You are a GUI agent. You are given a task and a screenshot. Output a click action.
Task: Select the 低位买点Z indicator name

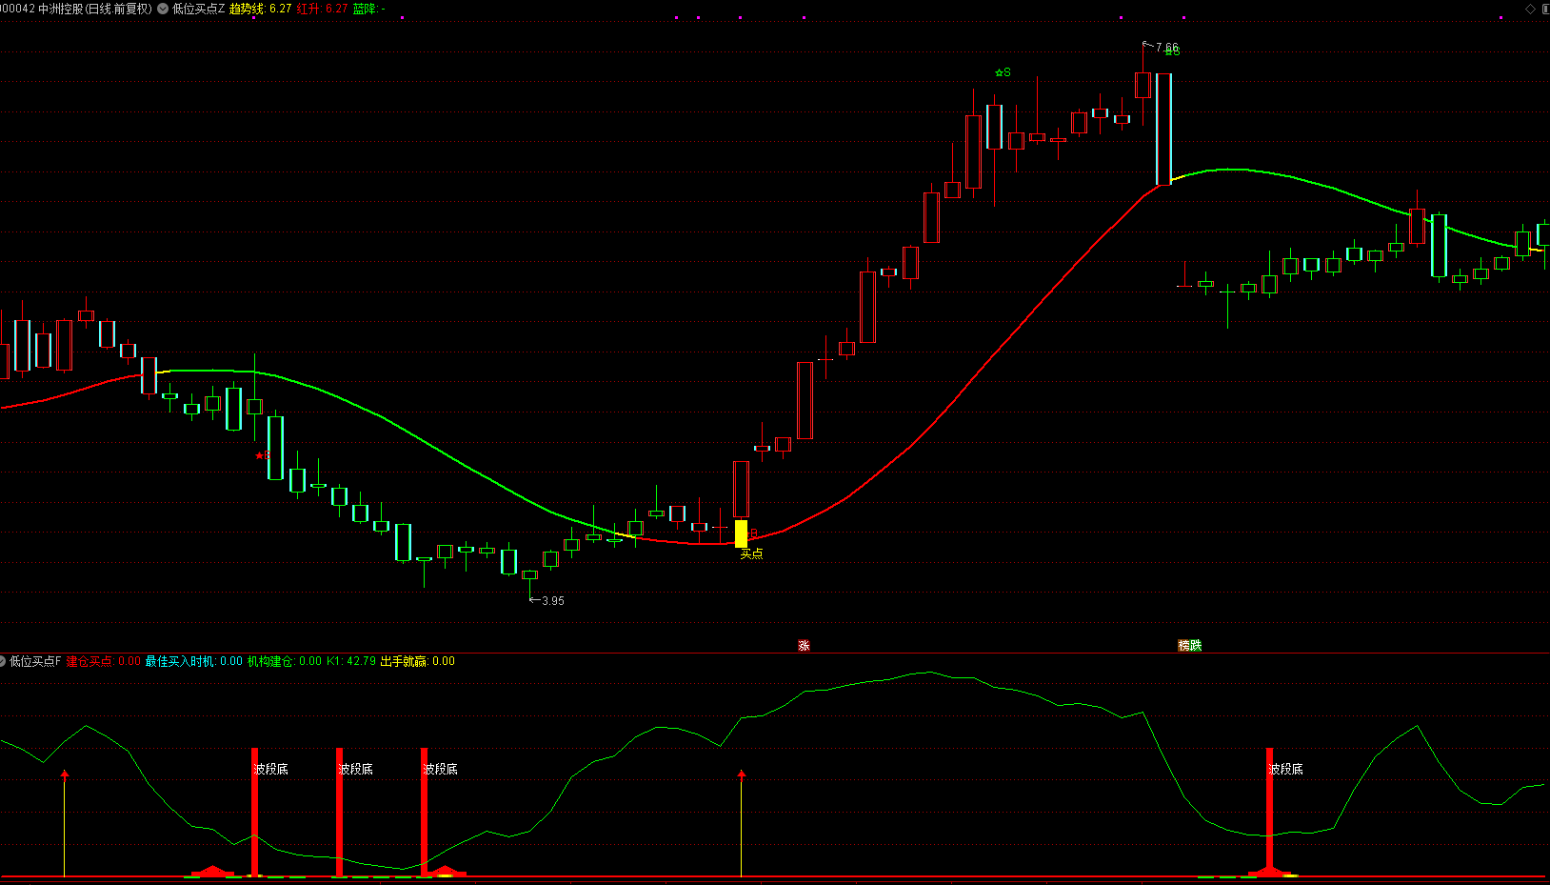(x=199, y=9)
